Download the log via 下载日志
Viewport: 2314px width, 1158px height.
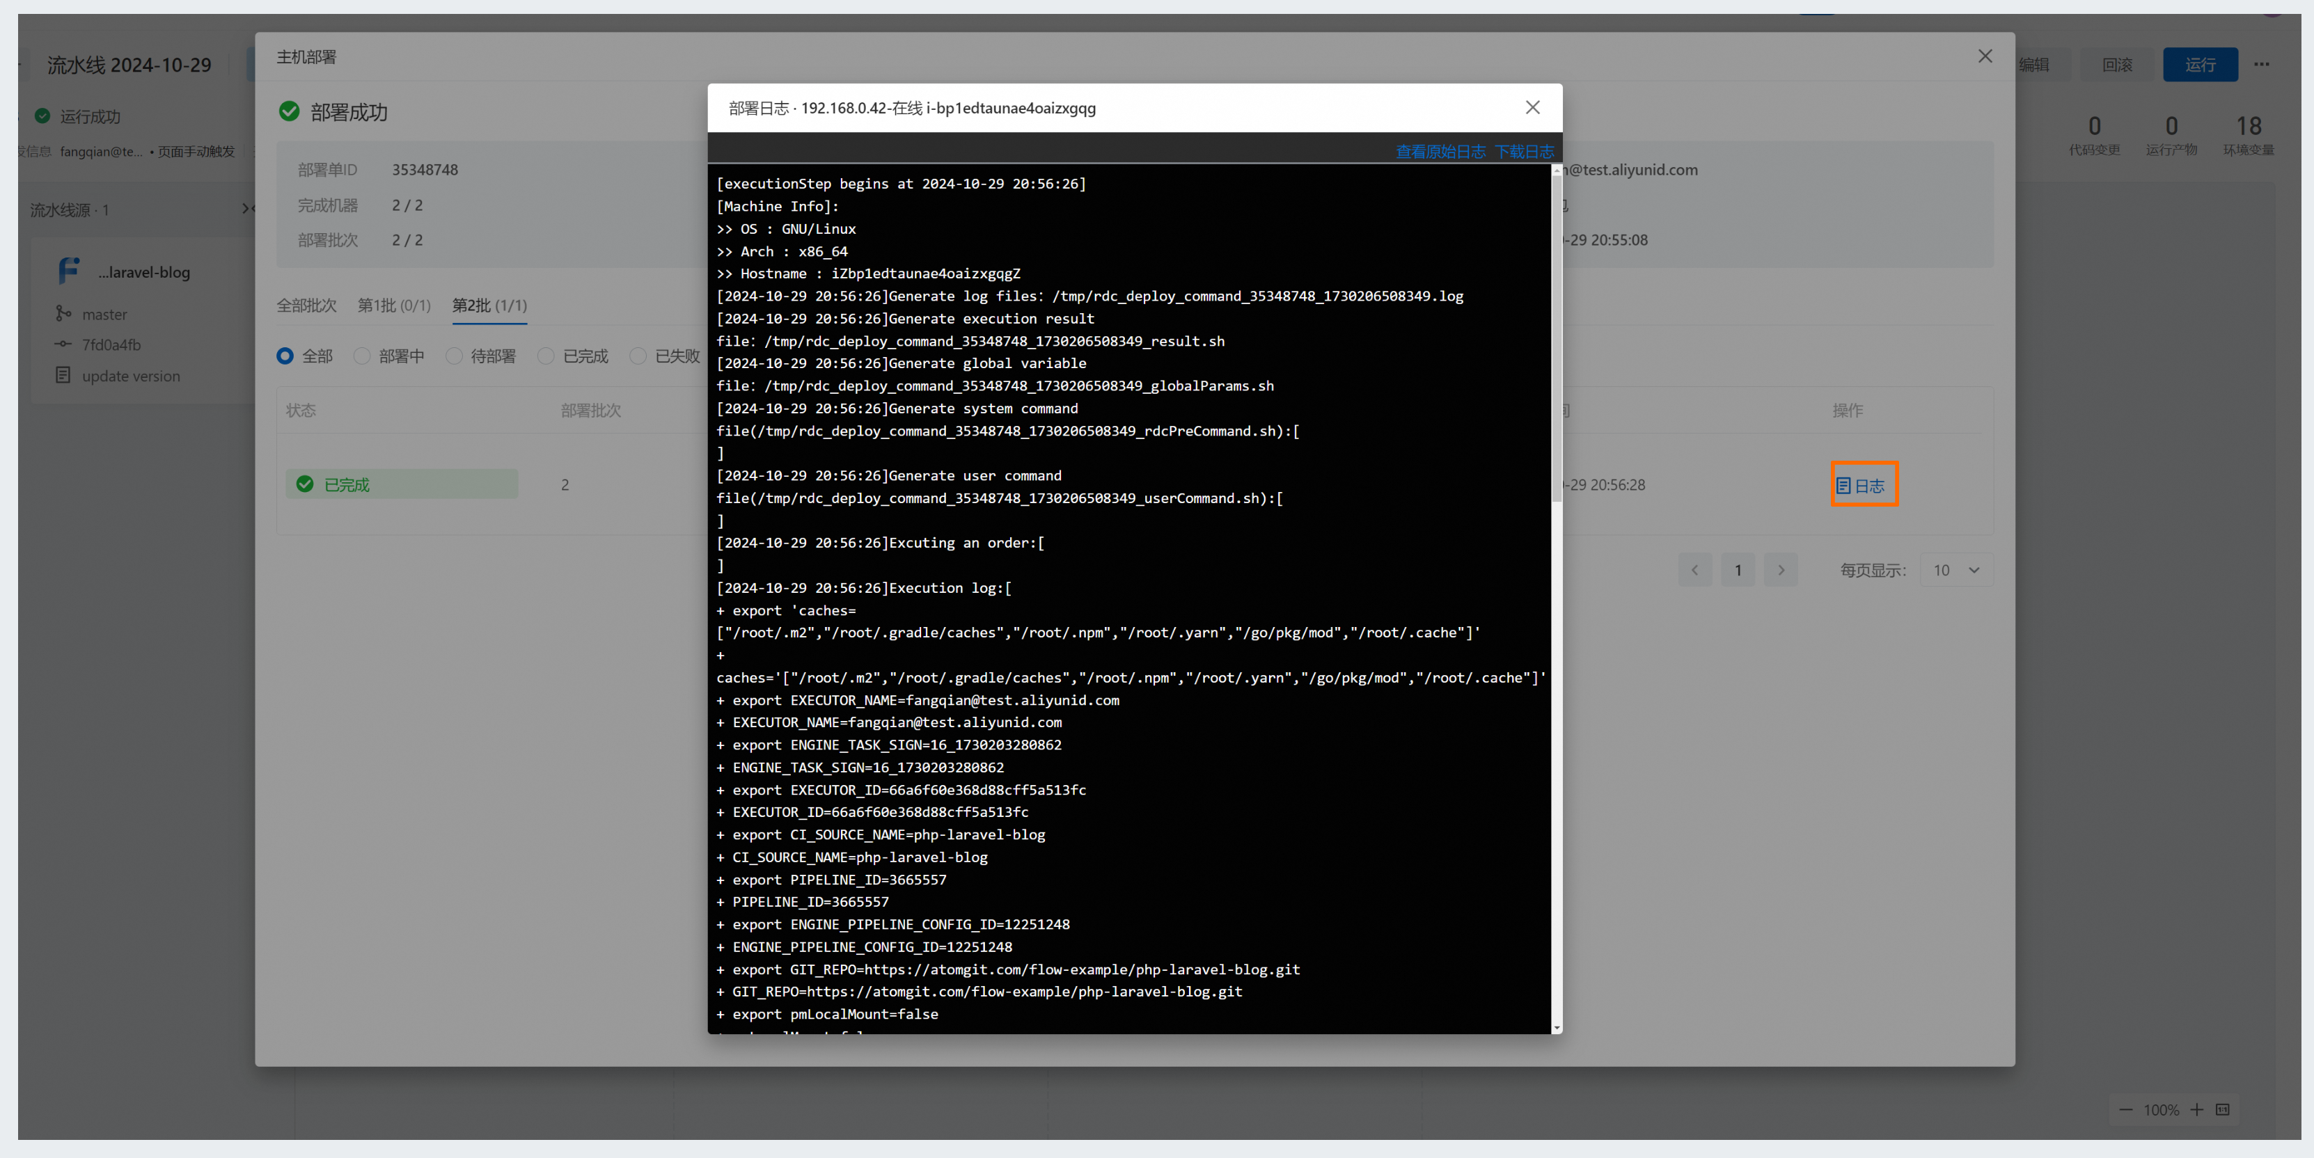click(x=1523, y=152)
